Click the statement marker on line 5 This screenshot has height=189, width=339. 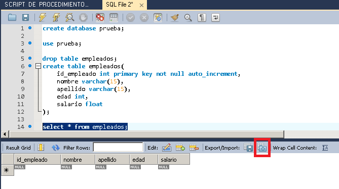click(x=30, y=58)
